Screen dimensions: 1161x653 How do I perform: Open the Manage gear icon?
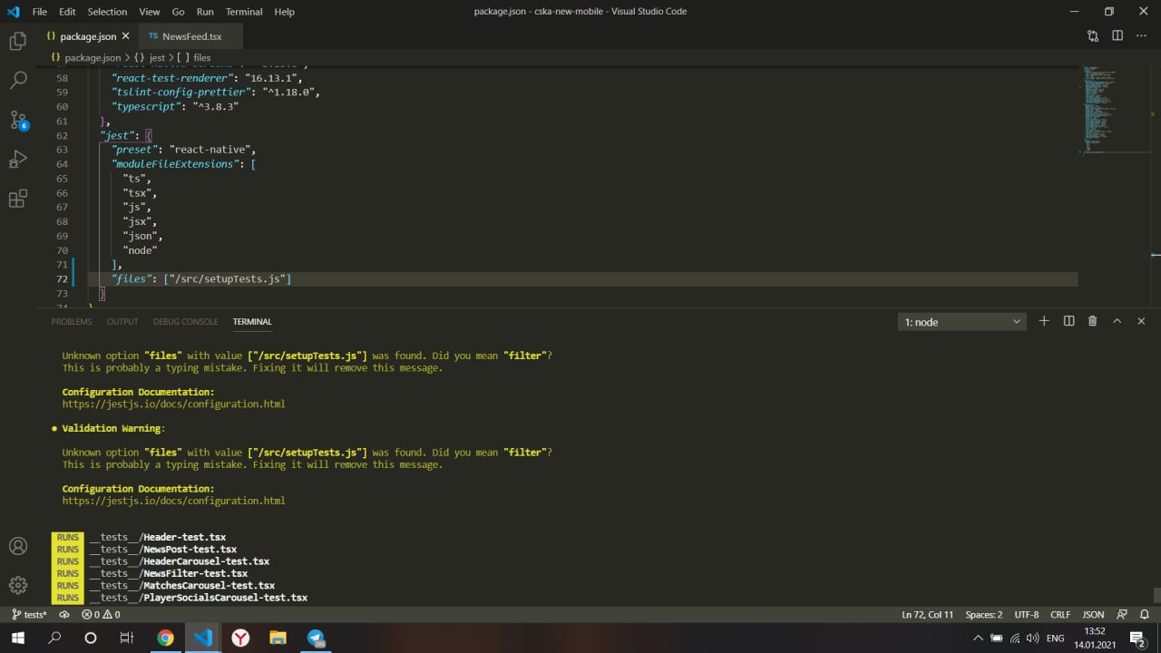coord(17,585)
